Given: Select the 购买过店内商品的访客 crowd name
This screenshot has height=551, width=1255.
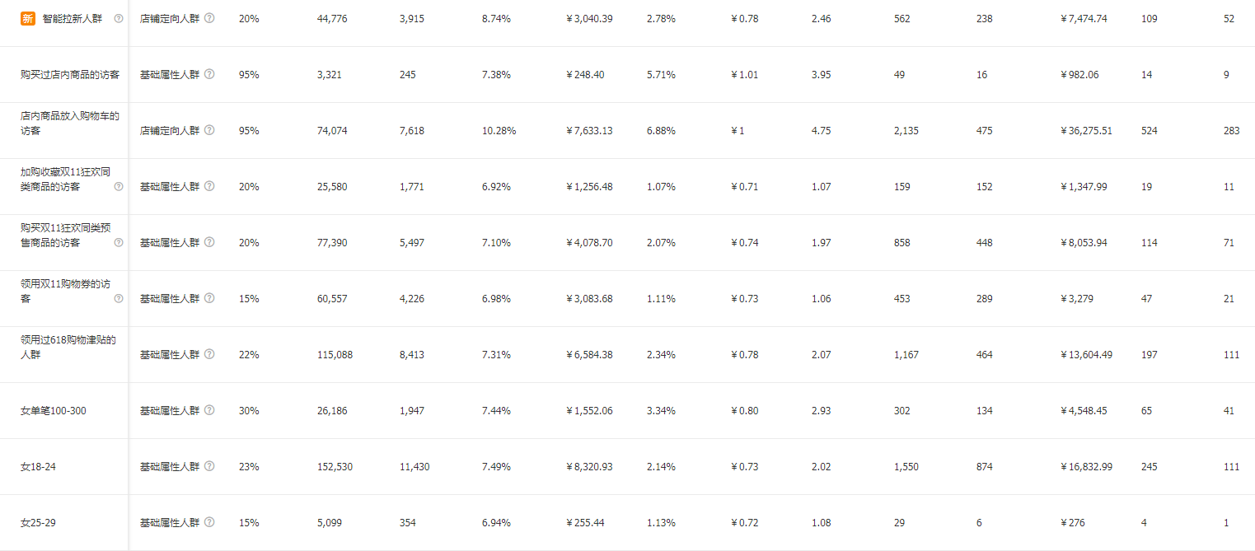Looking at the screenshot, I should coord(70,74).
